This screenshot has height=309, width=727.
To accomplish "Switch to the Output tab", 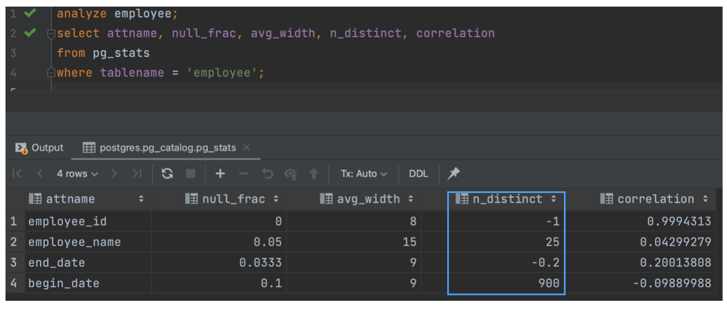I will pos(40,148).
